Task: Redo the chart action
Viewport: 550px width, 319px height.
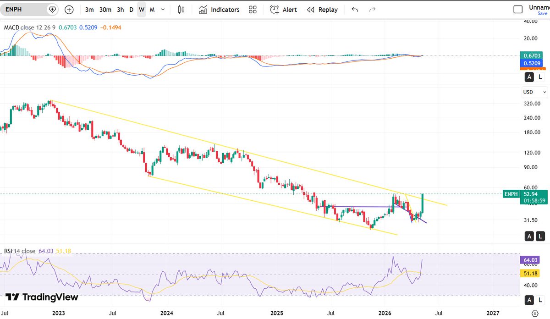Action: coord(373,10)
